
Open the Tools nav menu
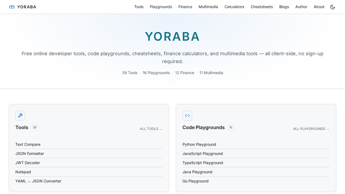139,7
